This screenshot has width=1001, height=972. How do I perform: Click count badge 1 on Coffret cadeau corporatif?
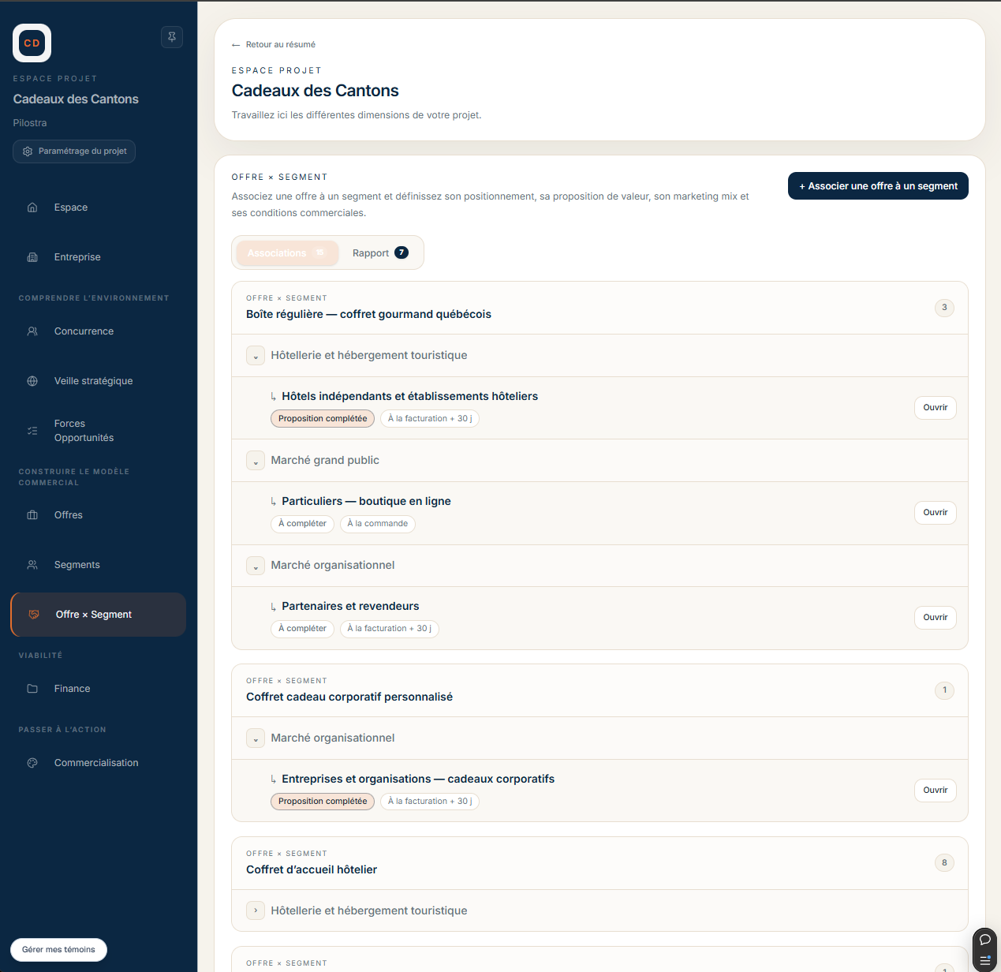[944, 690]
